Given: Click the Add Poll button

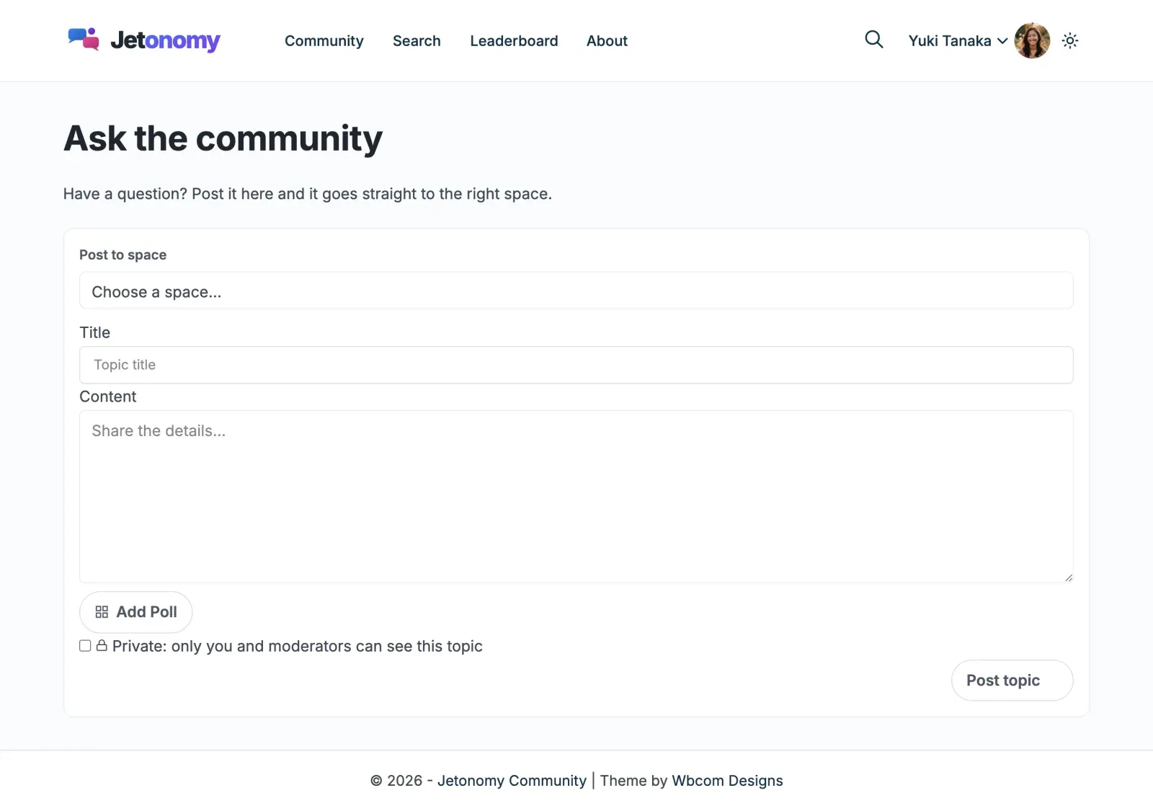Looking at the screenshot, I should pos(135,612).
